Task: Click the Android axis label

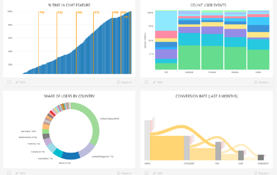Action: pos(189,72)
